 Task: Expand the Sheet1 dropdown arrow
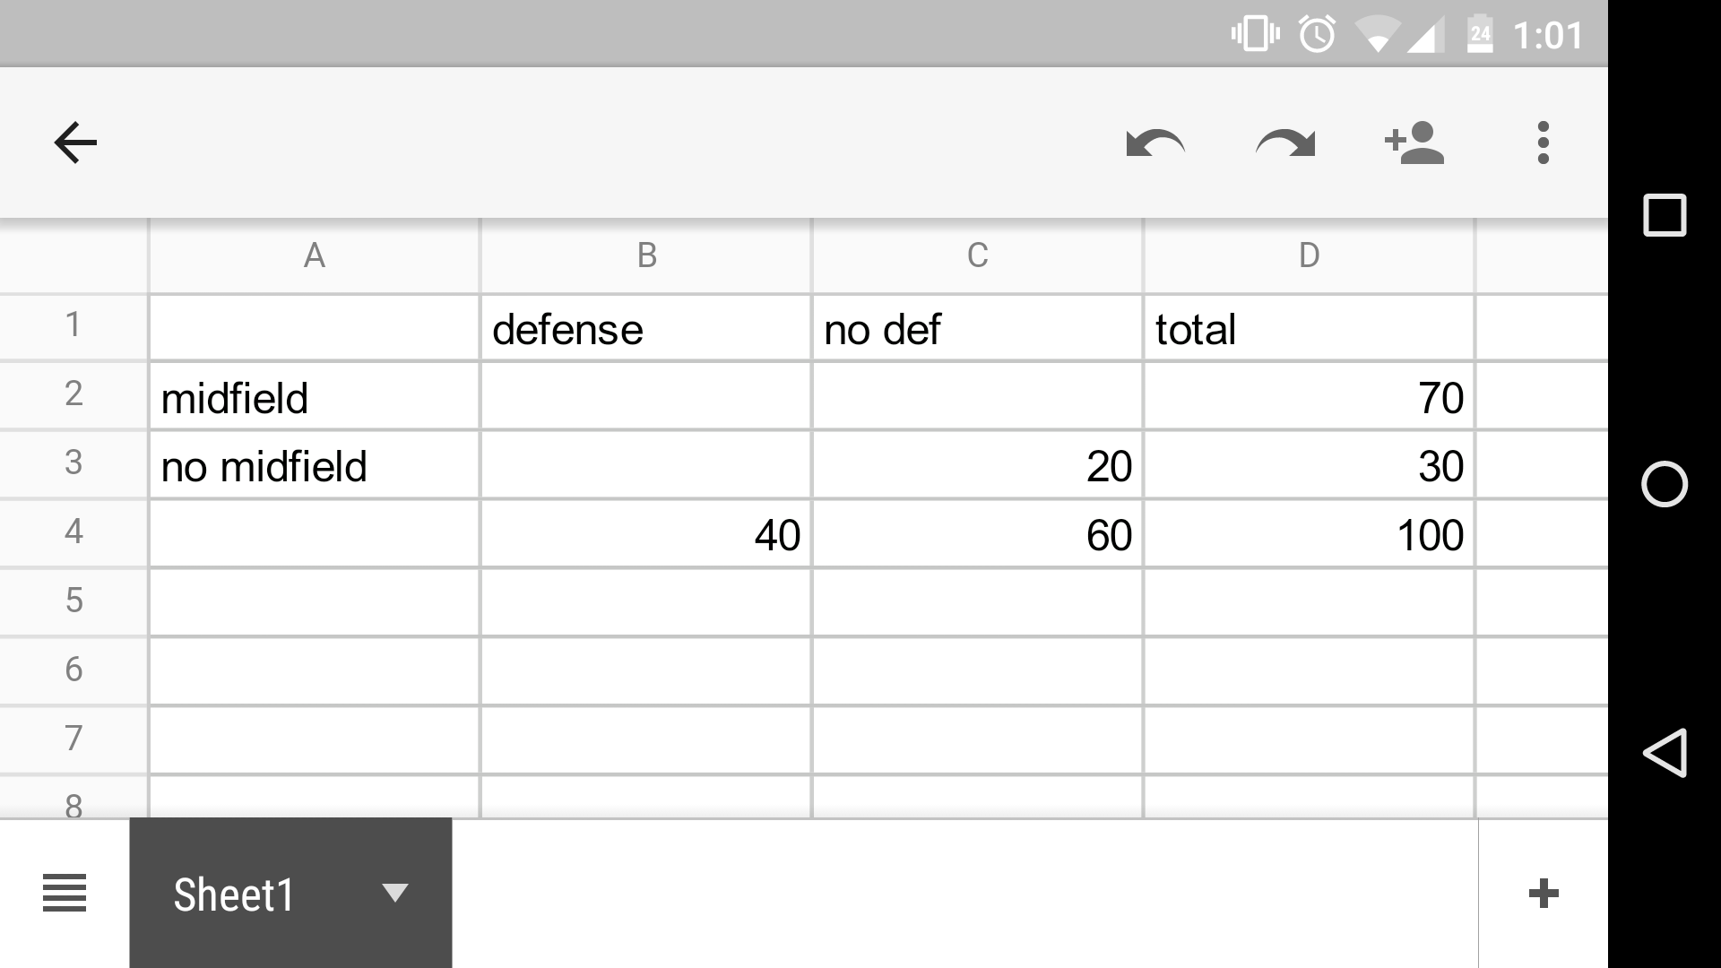[394, 893]
